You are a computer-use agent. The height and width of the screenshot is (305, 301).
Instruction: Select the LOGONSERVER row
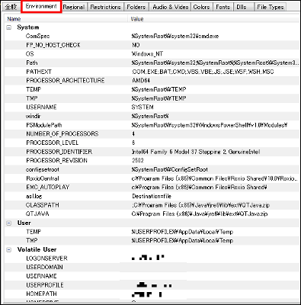152,258
